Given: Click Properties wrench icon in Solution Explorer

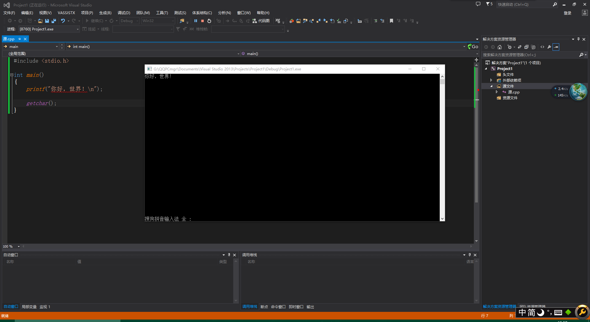Looking at the screenshot, I should pos(549,47).
